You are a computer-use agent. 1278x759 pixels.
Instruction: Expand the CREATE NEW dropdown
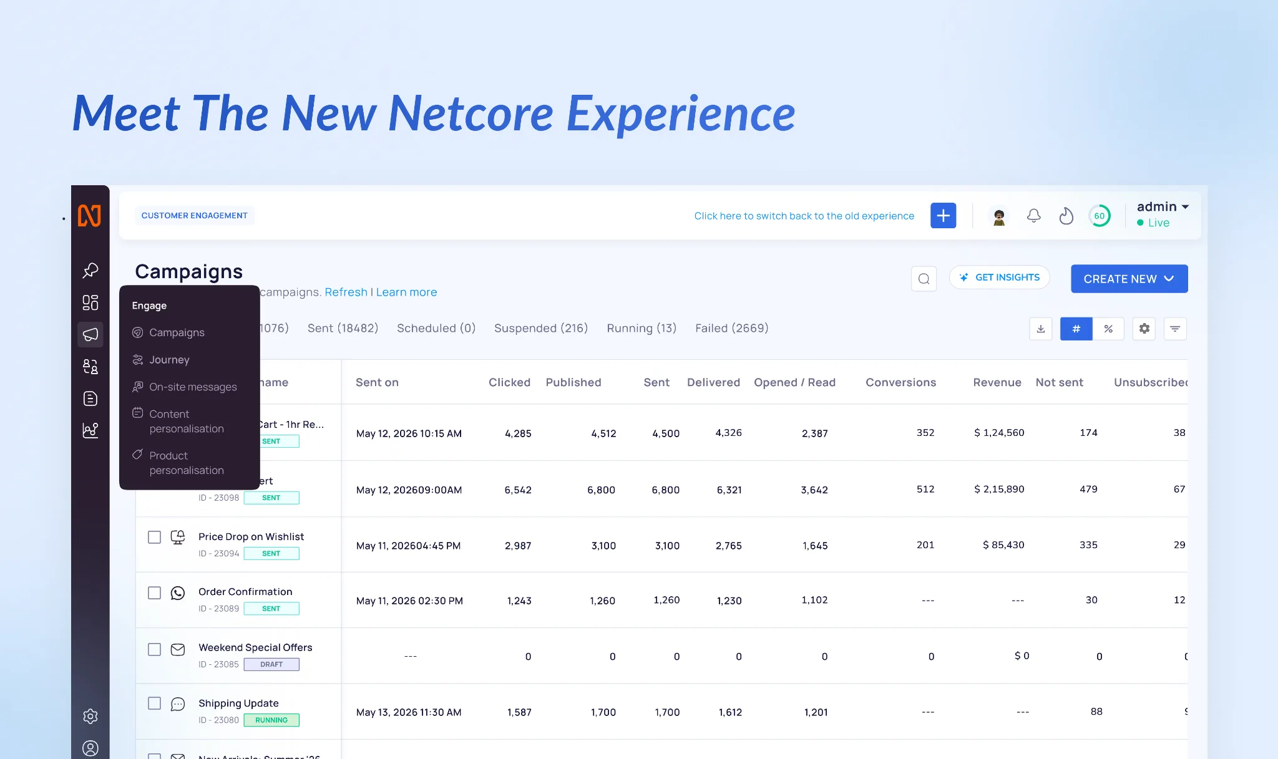coord(1129,279)
